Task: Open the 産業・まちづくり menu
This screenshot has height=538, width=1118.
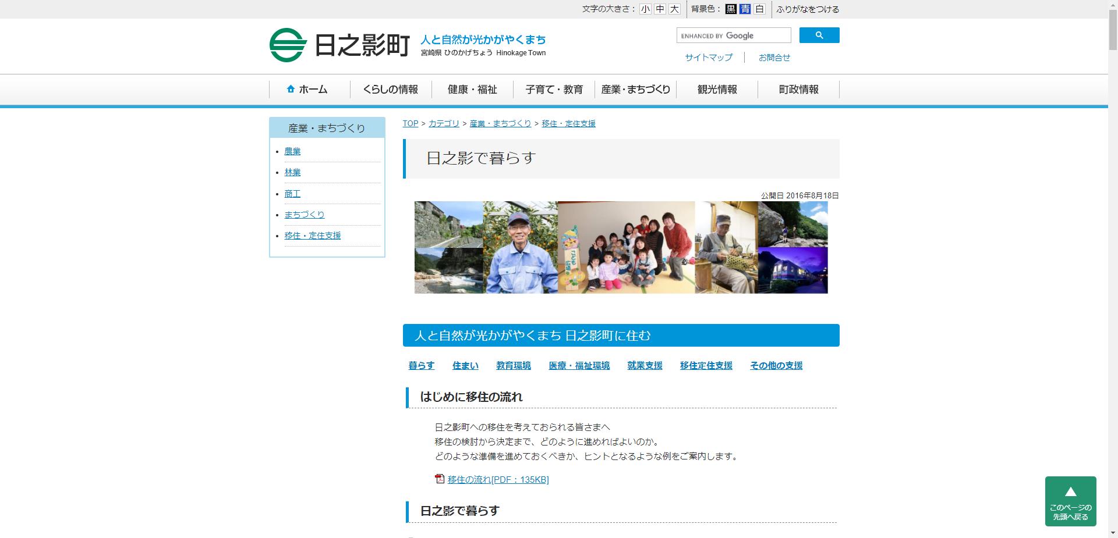Action: [636, 90]
